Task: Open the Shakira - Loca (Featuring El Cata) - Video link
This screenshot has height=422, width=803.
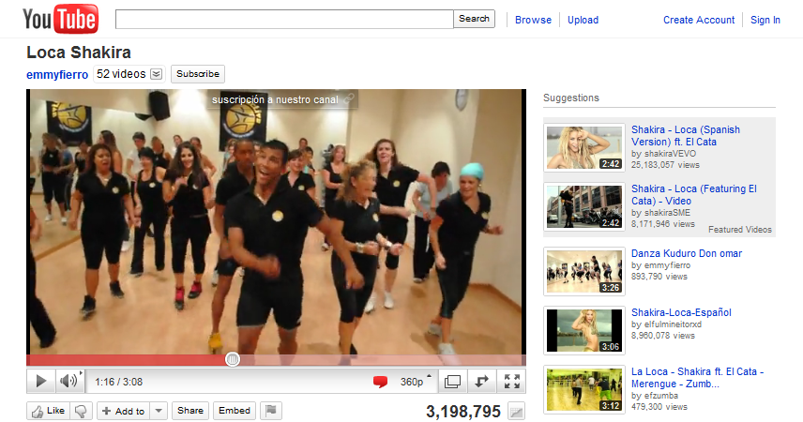Action: coord(693,195)
